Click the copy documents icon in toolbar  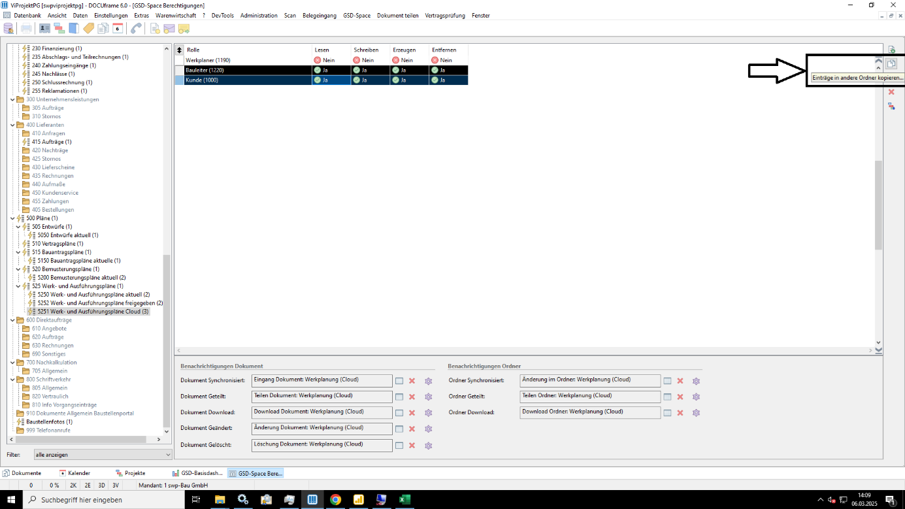click(x=103, y=28)
